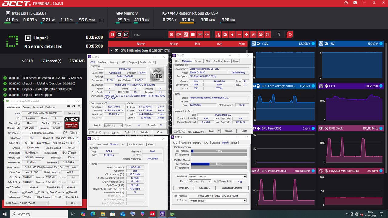Image resolution: width=388 pixels, height=218 pixels.
Task: Switch to the Validation tab in GPU-Z
Action: click(x=50, y=107)
